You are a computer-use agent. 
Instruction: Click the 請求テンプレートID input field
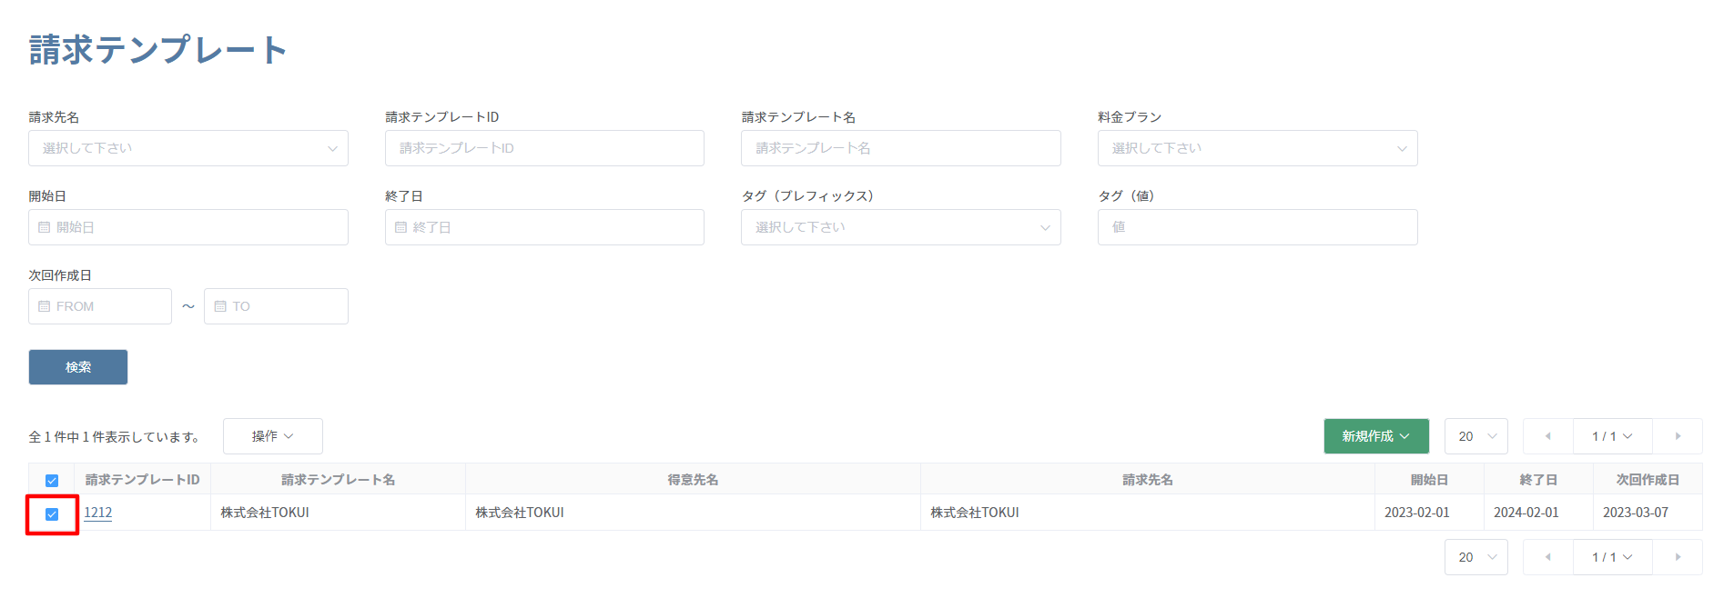(544, 148)
